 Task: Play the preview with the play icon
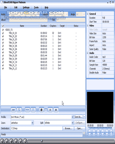click(x=98, y=132)
